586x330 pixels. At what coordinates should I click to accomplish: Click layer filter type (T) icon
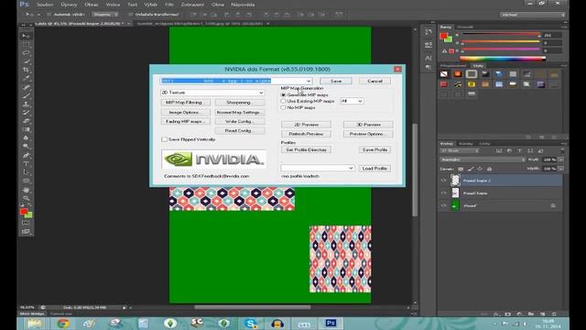point(519,150)
